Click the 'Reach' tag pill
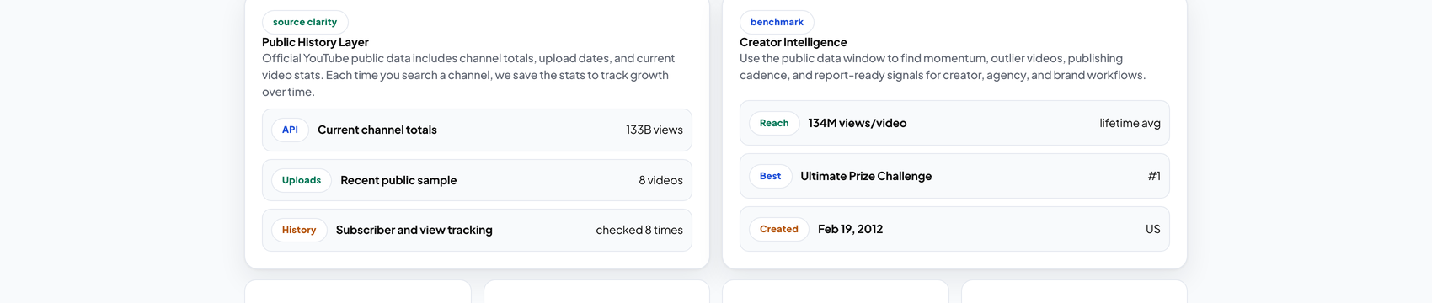 pyautogui.click(x=774, y=123)
